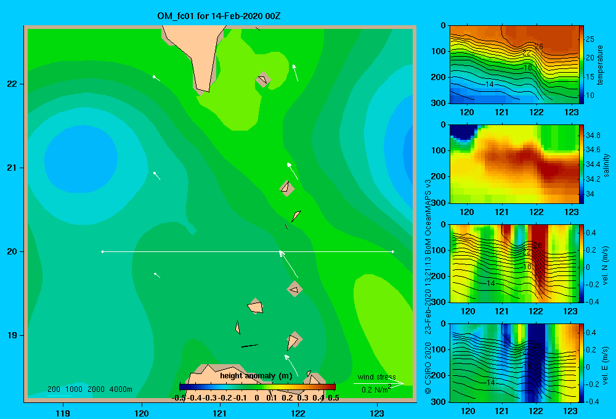Click the island near latitude 19, longitude 122
616x419 pixels.
click(x=294, y=340)
